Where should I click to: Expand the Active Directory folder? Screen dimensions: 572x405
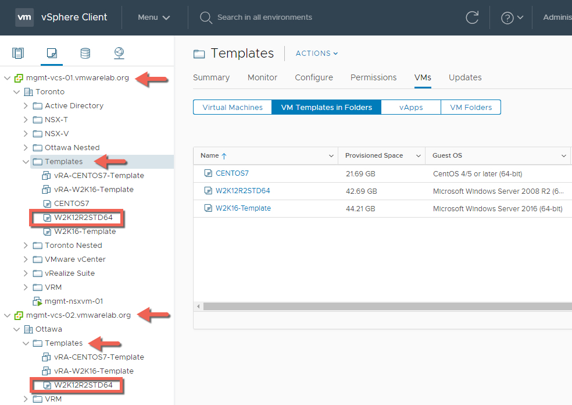pos(26,105)
